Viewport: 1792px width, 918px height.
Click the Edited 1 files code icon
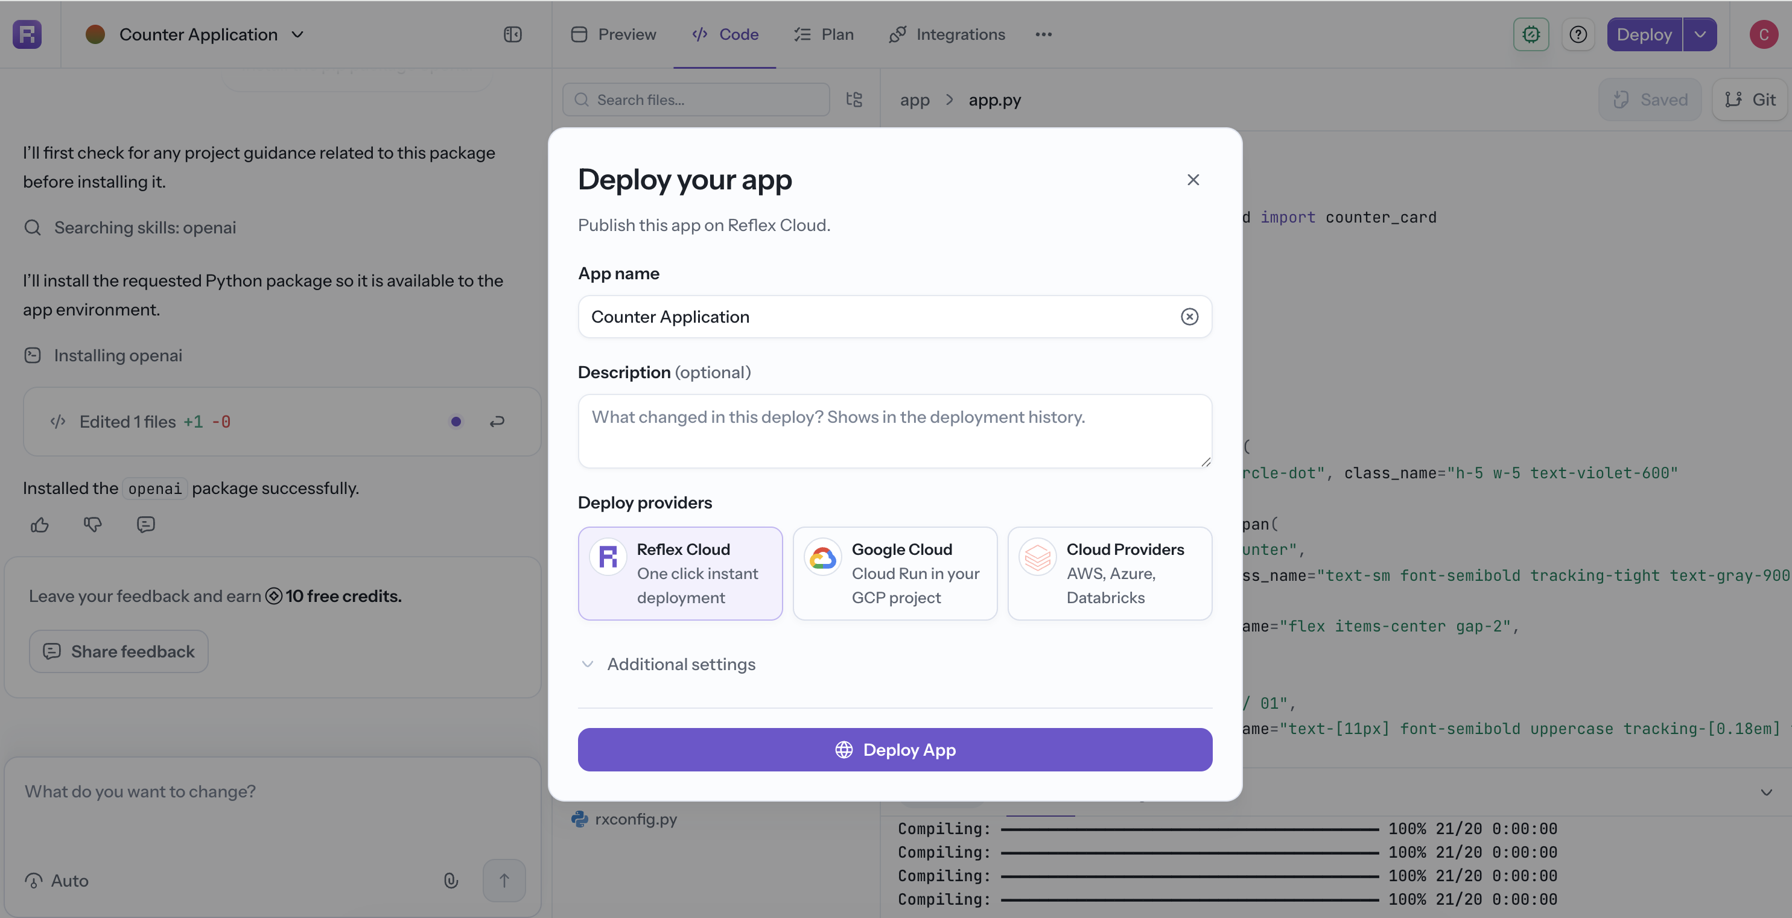(58, 422)
